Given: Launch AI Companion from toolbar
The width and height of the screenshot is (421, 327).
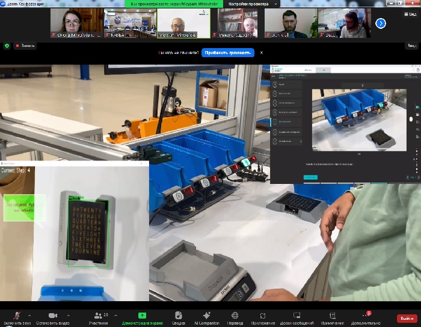Looking at the screenshot, I should [206, 315].
